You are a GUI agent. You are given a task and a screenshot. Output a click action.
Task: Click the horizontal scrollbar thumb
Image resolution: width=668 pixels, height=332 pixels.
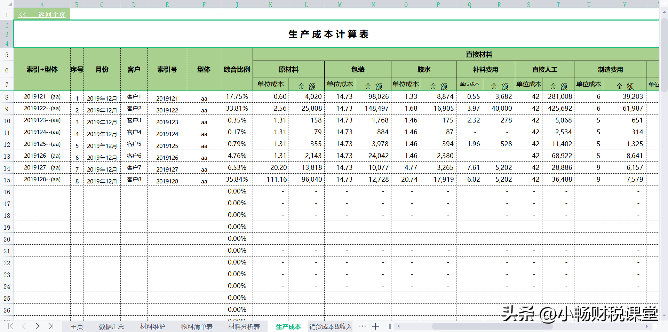click(x=492, y=326)
